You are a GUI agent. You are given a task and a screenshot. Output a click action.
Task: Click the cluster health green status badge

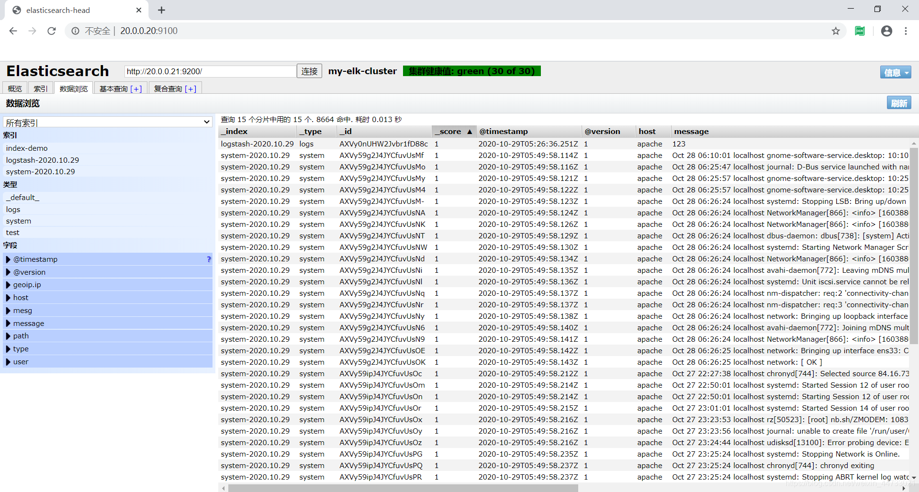pyautogui.click(x=472, y=71)
